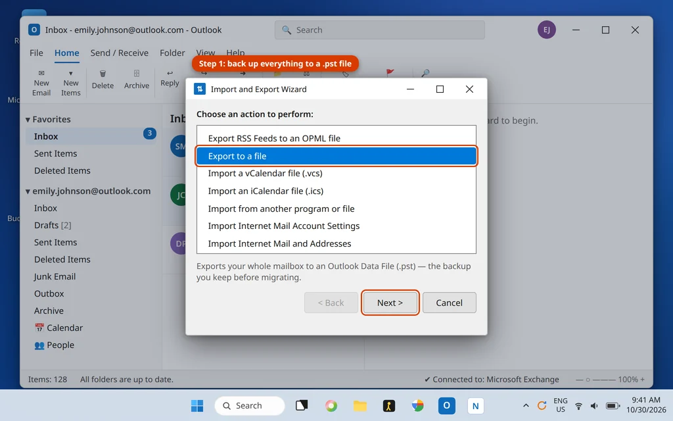Image resolution: width=673 pixels, height=421 pixels.
Task: Open the Outbox folder
Action: 49,294
